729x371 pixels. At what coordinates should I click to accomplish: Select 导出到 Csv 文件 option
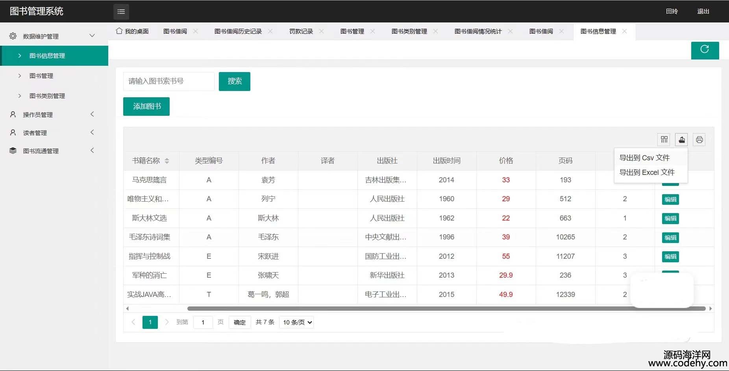click(x=644, y=158)
